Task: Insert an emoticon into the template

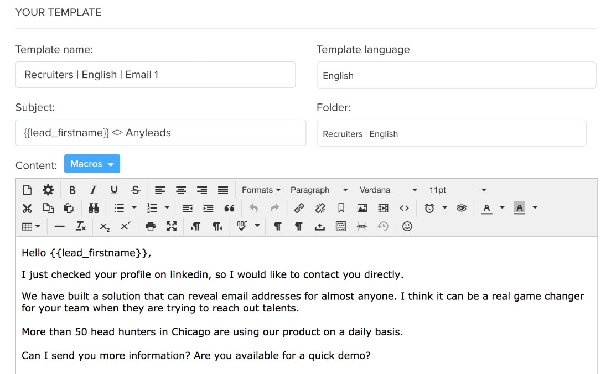Action: click(x=407, y=226)
